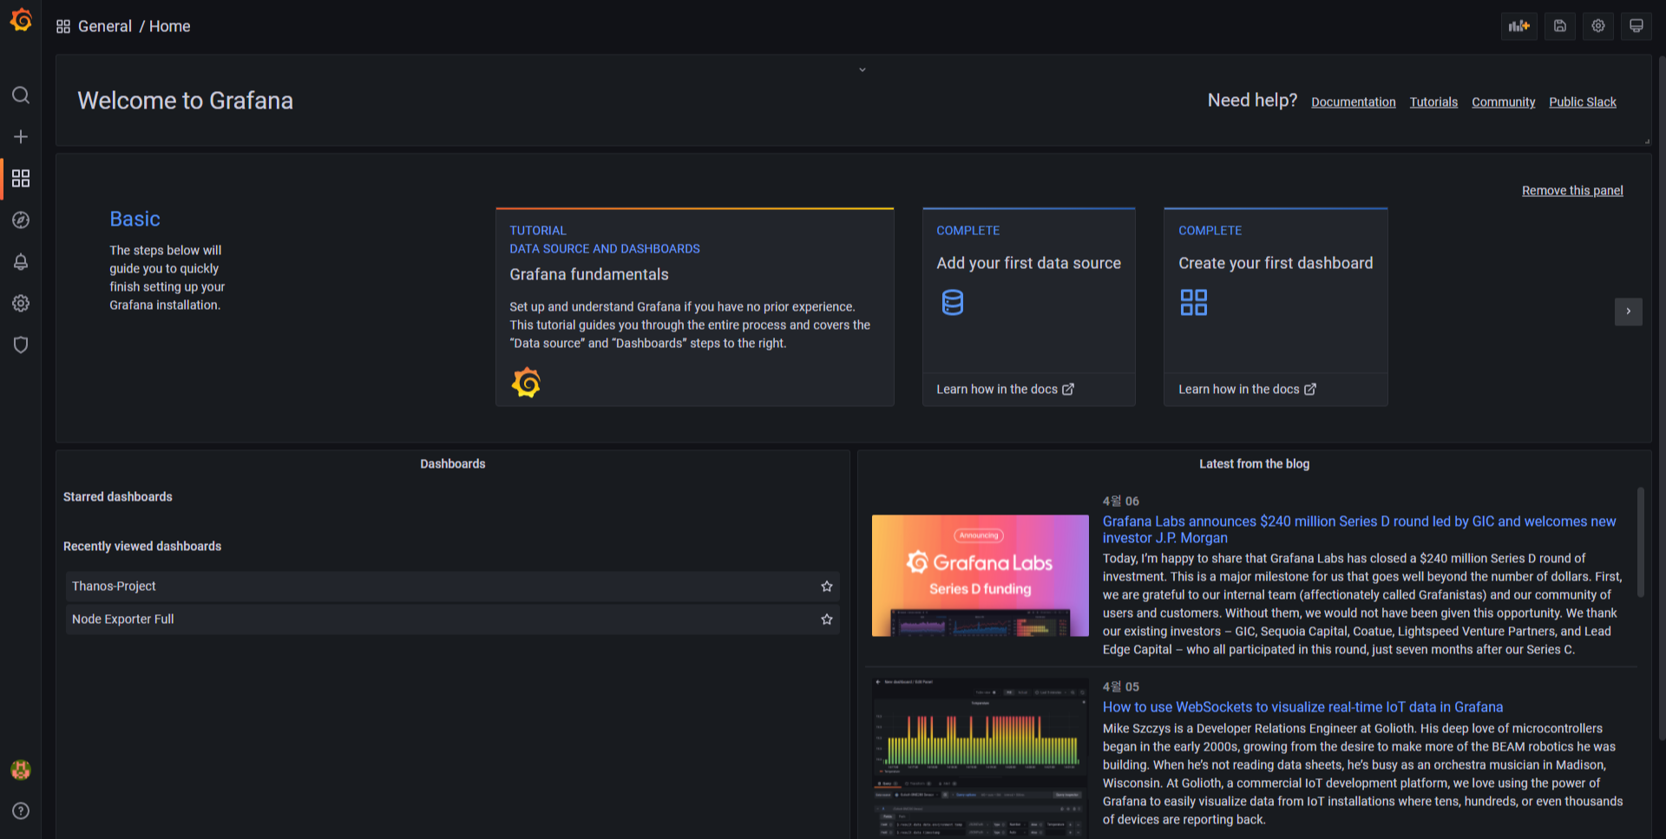Click Create your first dashboard title
The height and width of the screenshot is (839, 1666).
tap(1276, 263)
